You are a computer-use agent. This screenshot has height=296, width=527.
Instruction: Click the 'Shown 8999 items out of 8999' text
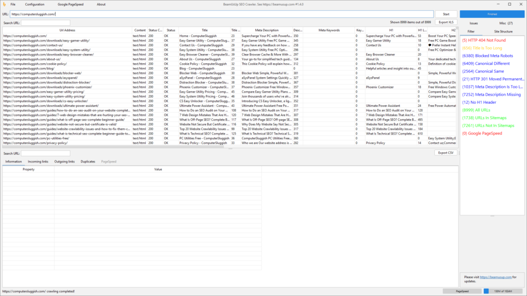tap(410, 22)
